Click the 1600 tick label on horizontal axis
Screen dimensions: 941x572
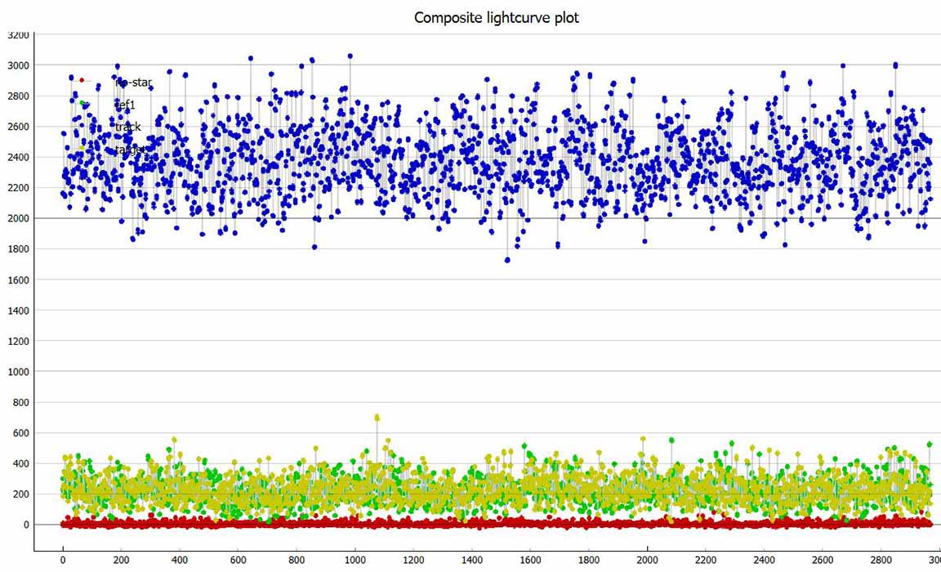(530, 560)
